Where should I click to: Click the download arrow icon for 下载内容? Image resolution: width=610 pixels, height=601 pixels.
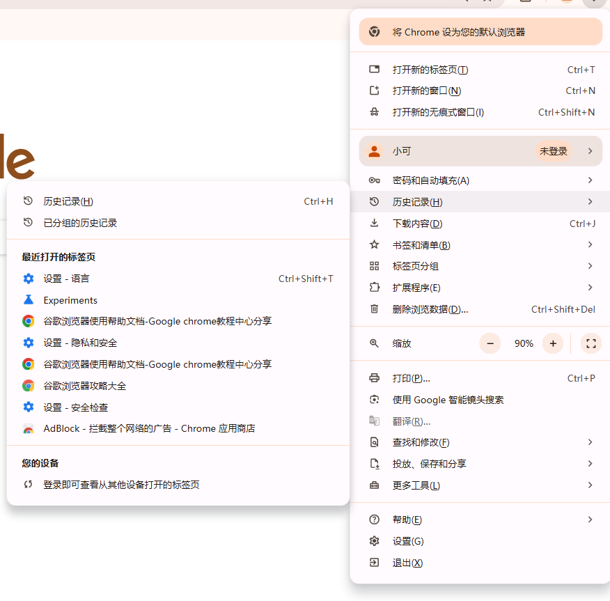pos(374,223)
